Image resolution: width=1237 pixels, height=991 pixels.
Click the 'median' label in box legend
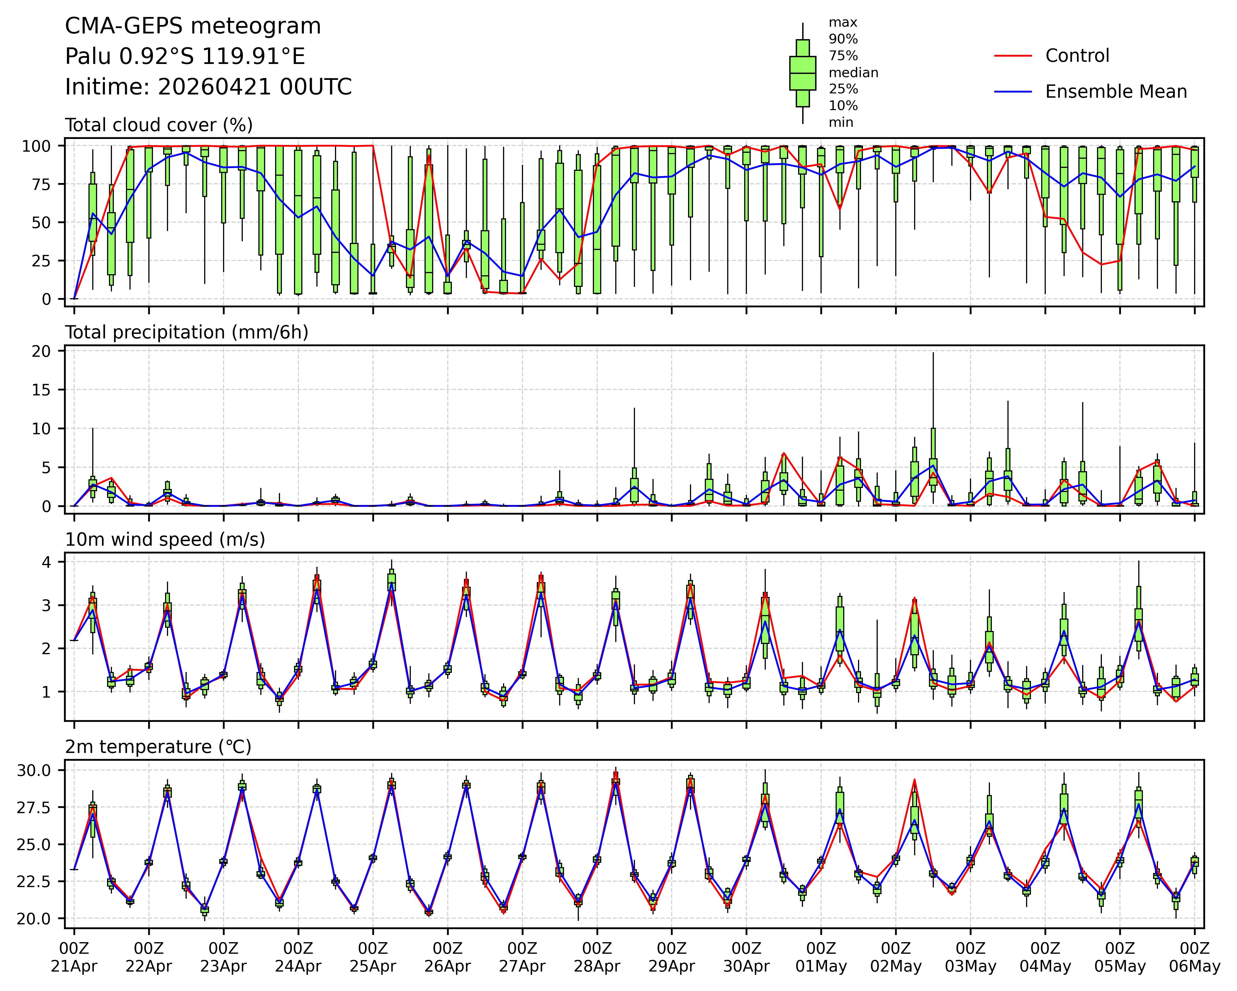(x=853, y=73)
